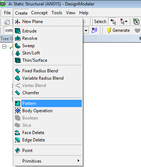Click the DesignModeler app icon in title bar
The width and height of the screenshot is (141, 167).
(3, 4)
